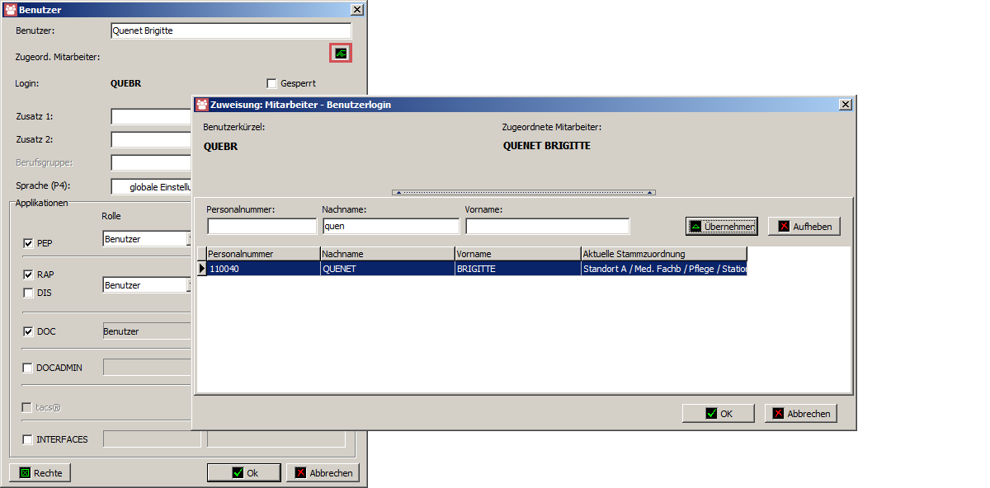Click Abbrechen in the Benutzer window
The width and height of the screenshot is (990, 488).
pos(323,473)
